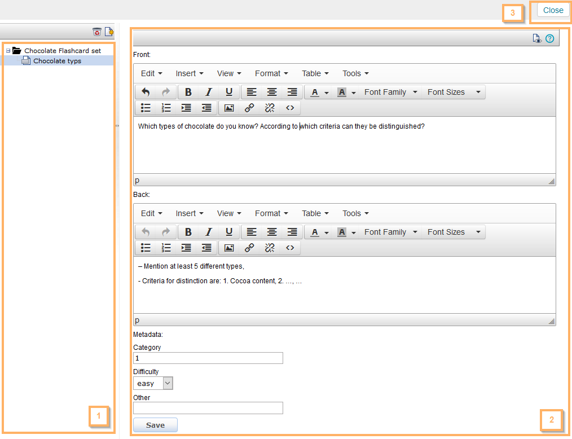This screenshot has width=572, height=439.
Task: Undo the last change in Front editor
Action: [x=146, y=92]
